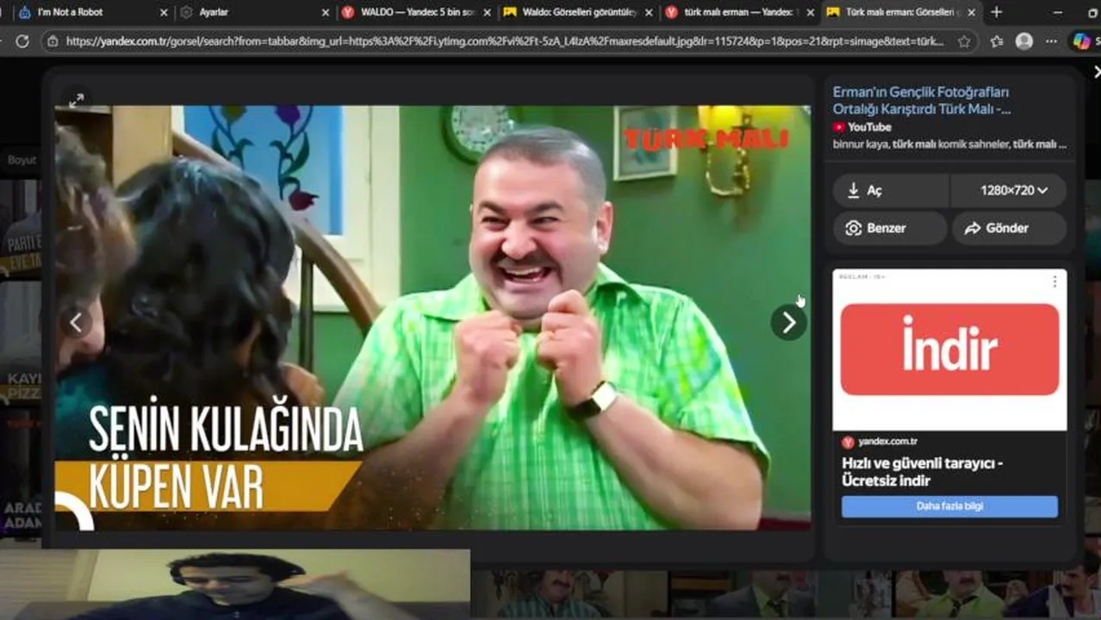1101x620 pixels.
Task: Open Erman'ın Gençlik Fotoğrafları title link
Action: [921, 101]
